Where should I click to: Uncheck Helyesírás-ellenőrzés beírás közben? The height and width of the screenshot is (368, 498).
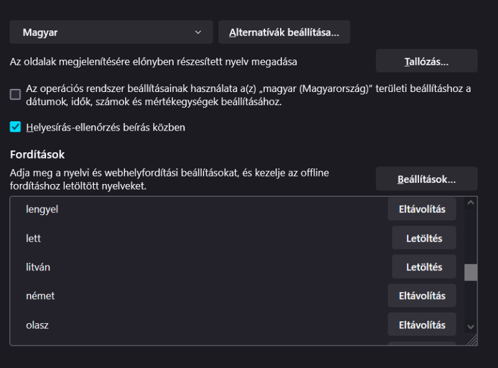(16, 127)
